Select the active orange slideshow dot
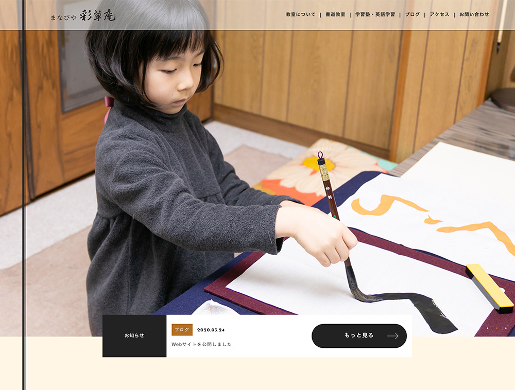515x390 pixels. point(496,328)
